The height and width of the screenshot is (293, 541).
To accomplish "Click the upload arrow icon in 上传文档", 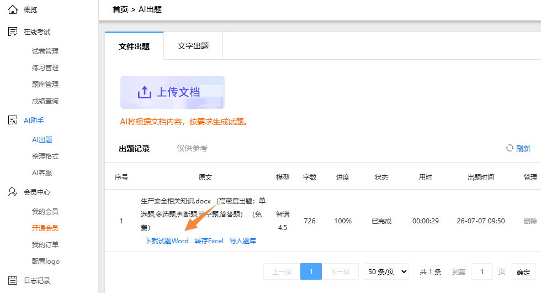I will 144,92.
